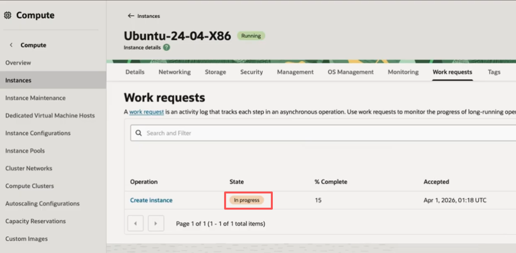The image size is (516, 253).
Task: Switch to the Security tab
Action: [251, 72]
